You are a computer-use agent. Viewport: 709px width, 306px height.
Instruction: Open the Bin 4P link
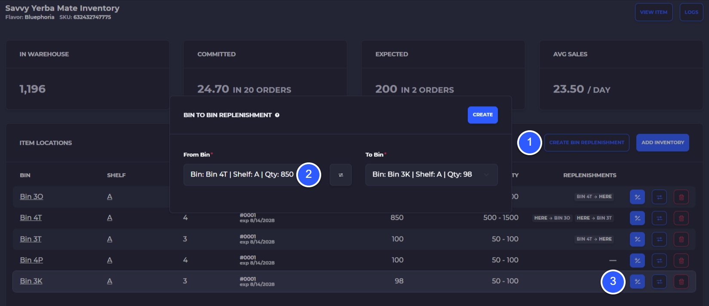click(31, 260)
